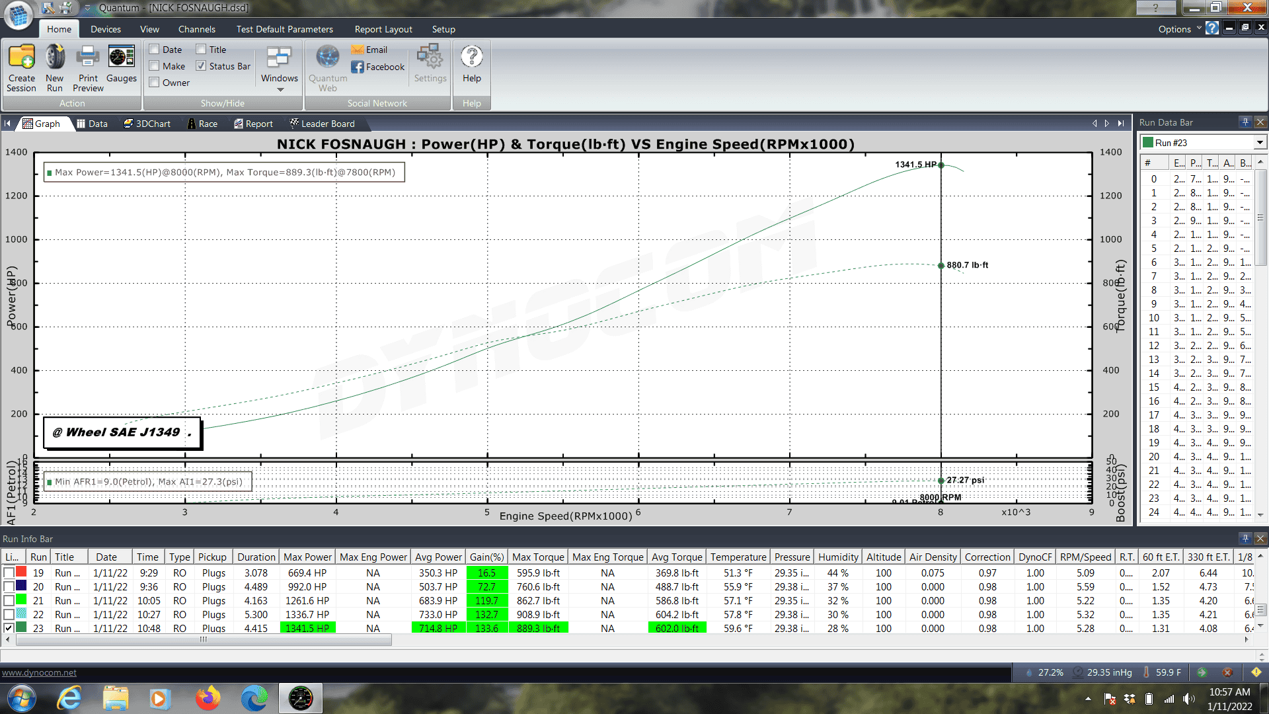Enable the Date checkbox
Image resolution: width=1269 pixels, height=714 pixels.
coord(154,50)
